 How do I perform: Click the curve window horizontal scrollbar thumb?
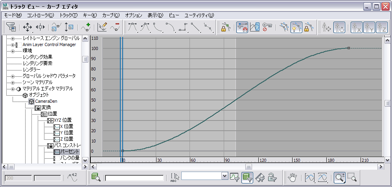pos(248,167)
